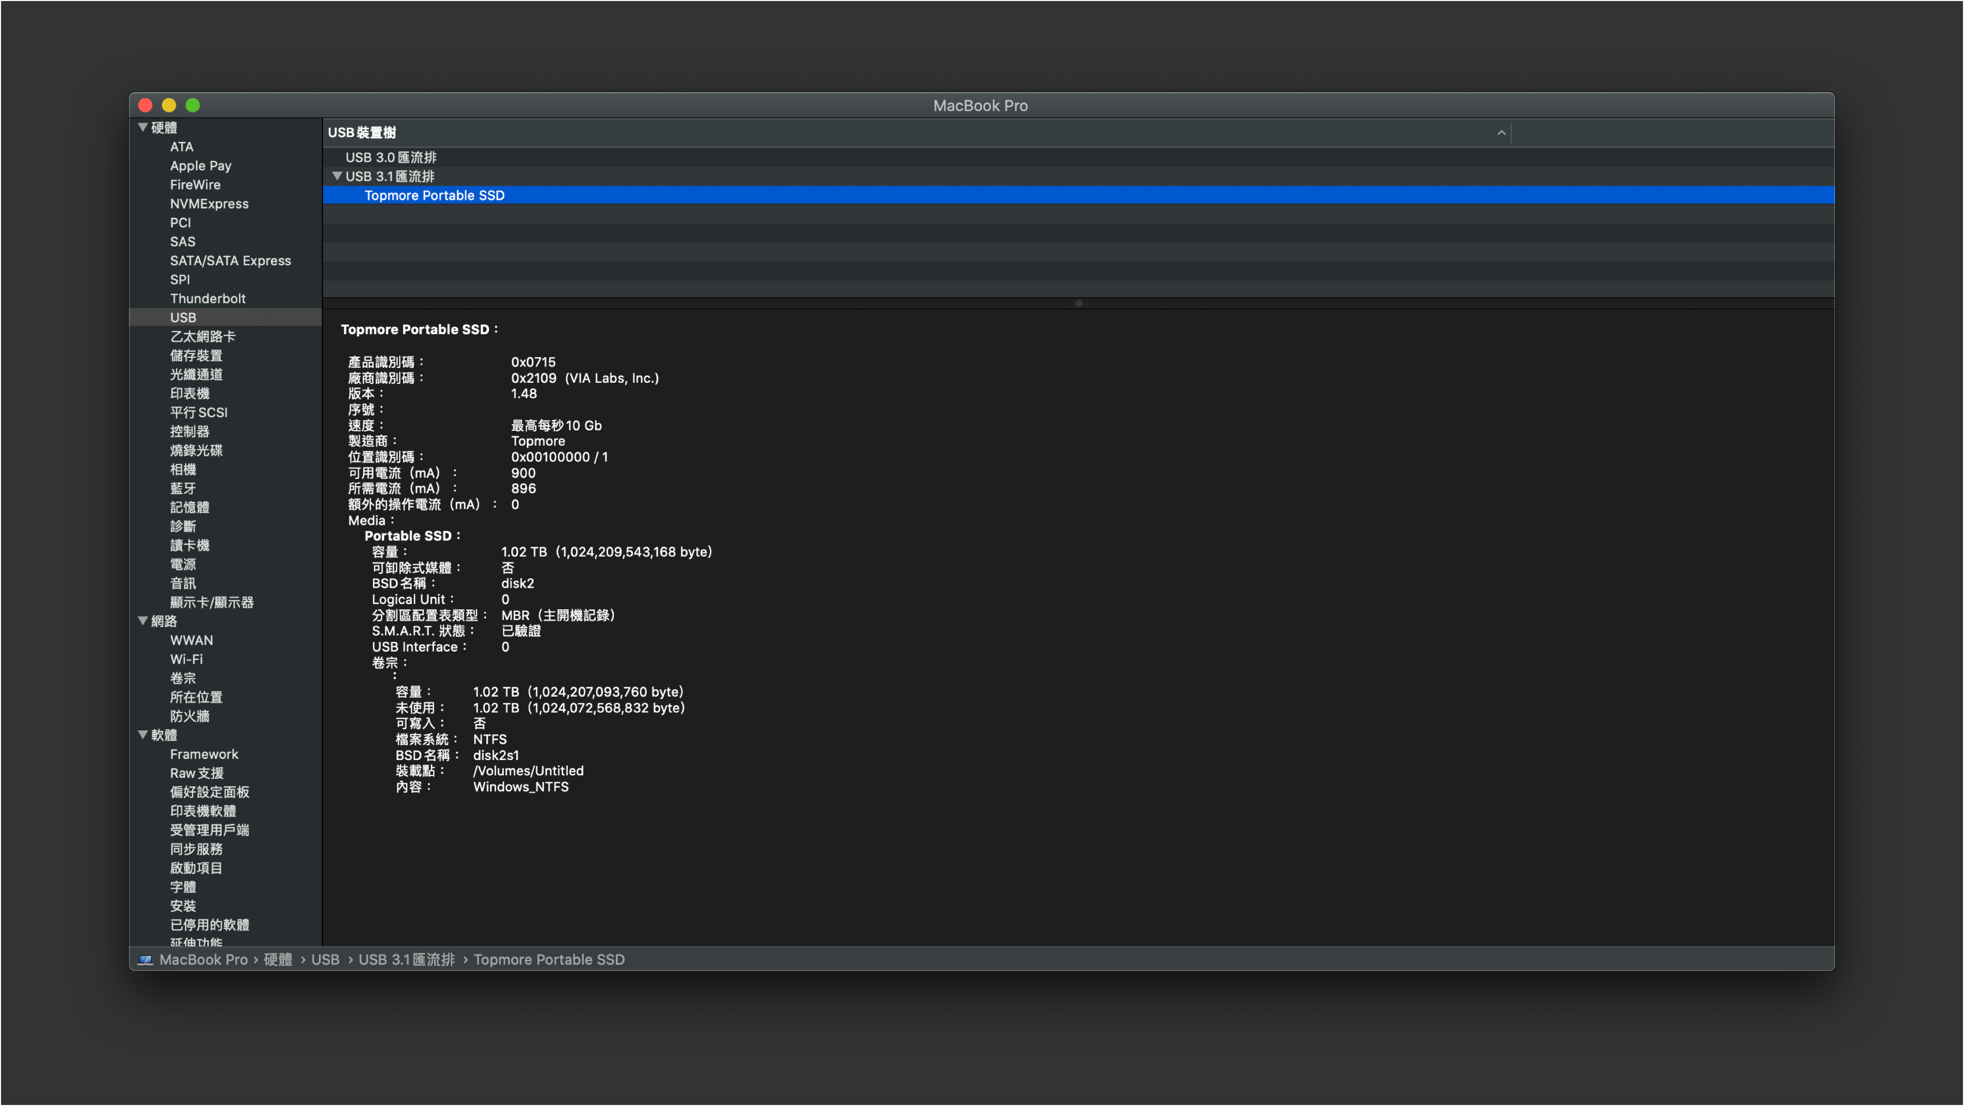The width and height of the screenshot is (1964, 1106).
Task: Select Topmore Portable SSD entry
Action: (434, 194)
